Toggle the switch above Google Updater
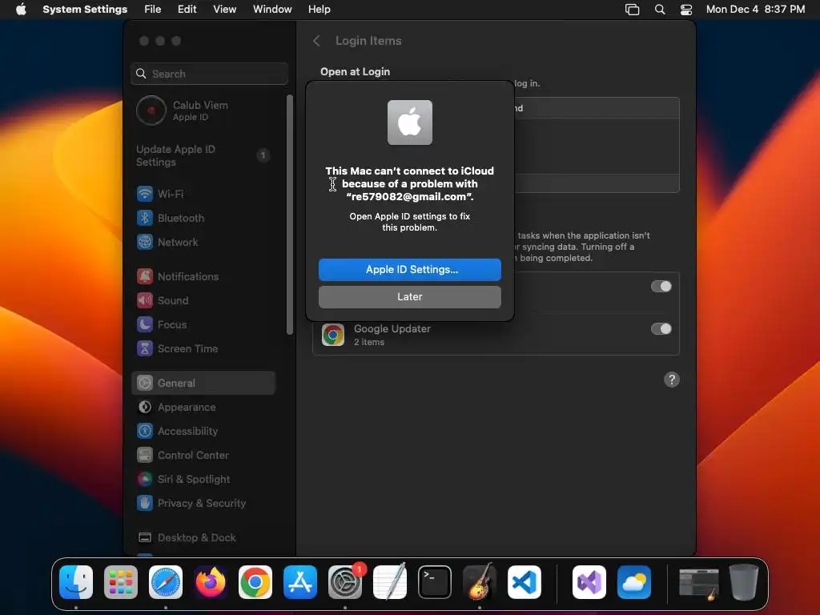Viewport: 820px width, 615px height. (x=661, y=287)
